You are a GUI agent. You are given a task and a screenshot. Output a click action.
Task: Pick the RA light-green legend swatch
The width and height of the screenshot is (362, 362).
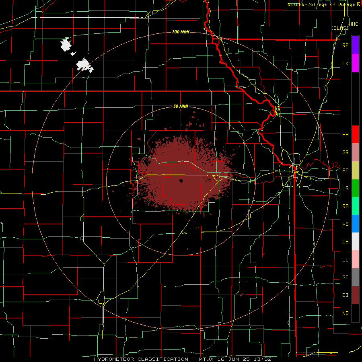tap(355, 206)
